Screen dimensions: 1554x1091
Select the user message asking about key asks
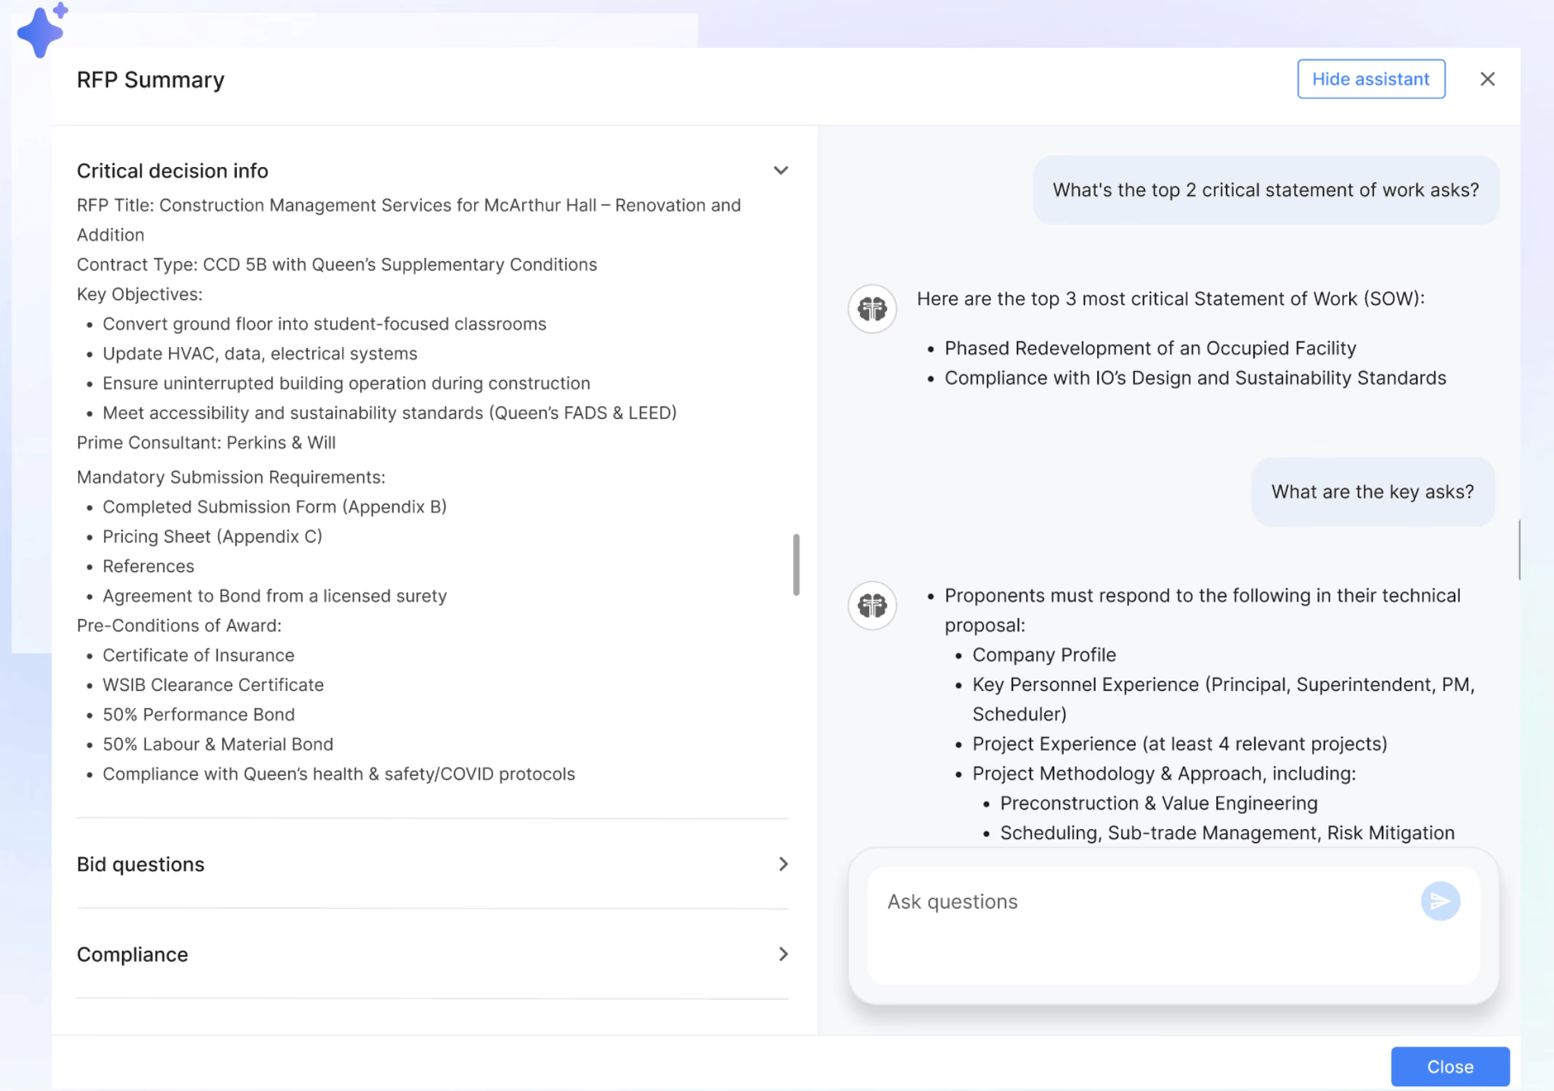point(1372,492)
